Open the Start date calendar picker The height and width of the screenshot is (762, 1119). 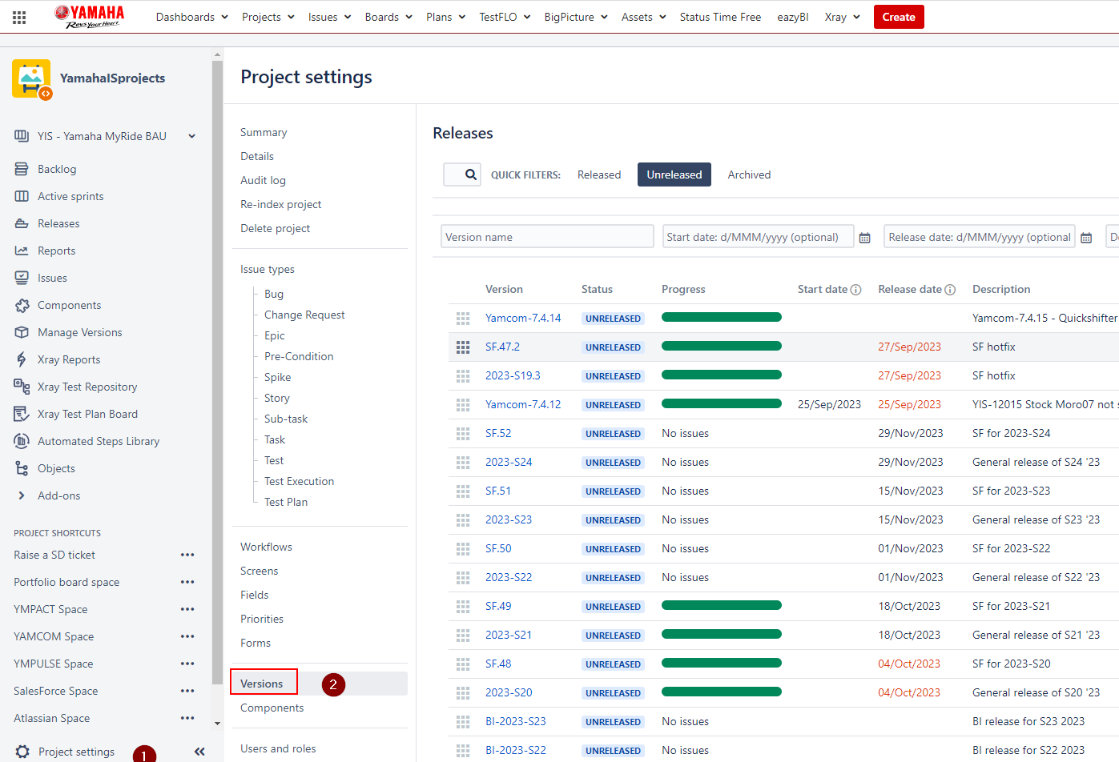pos(864,238)
